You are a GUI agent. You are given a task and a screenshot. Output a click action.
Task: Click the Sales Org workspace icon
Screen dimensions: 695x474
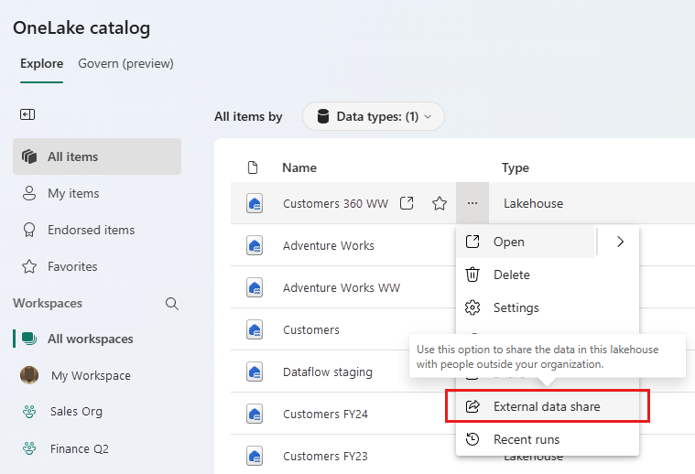tap(29, 412)
